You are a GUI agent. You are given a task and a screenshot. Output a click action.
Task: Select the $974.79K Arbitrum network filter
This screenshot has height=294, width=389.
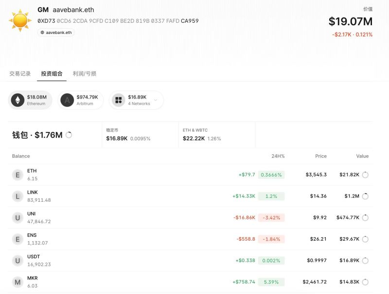click(81, 100)
